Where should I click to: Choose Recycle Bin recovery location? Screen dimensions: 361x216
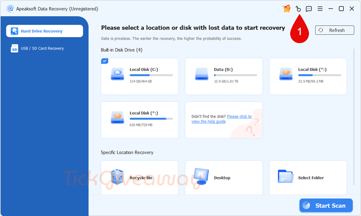pos(140,178)
